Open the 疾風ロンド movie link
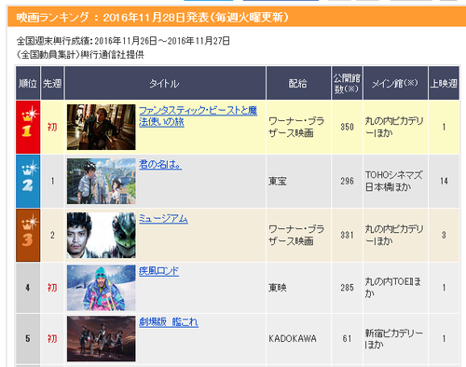 (158, 271)
